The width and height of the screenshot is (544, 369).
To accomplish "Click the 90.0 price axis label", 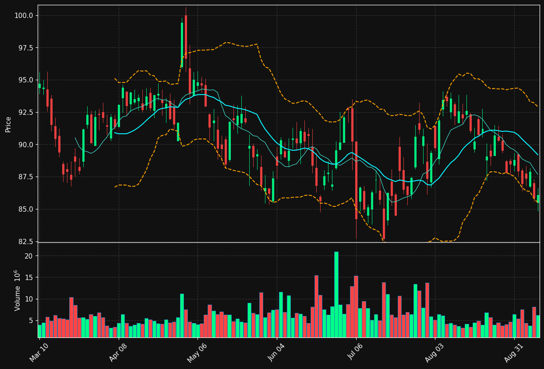I will coord(25,145).
